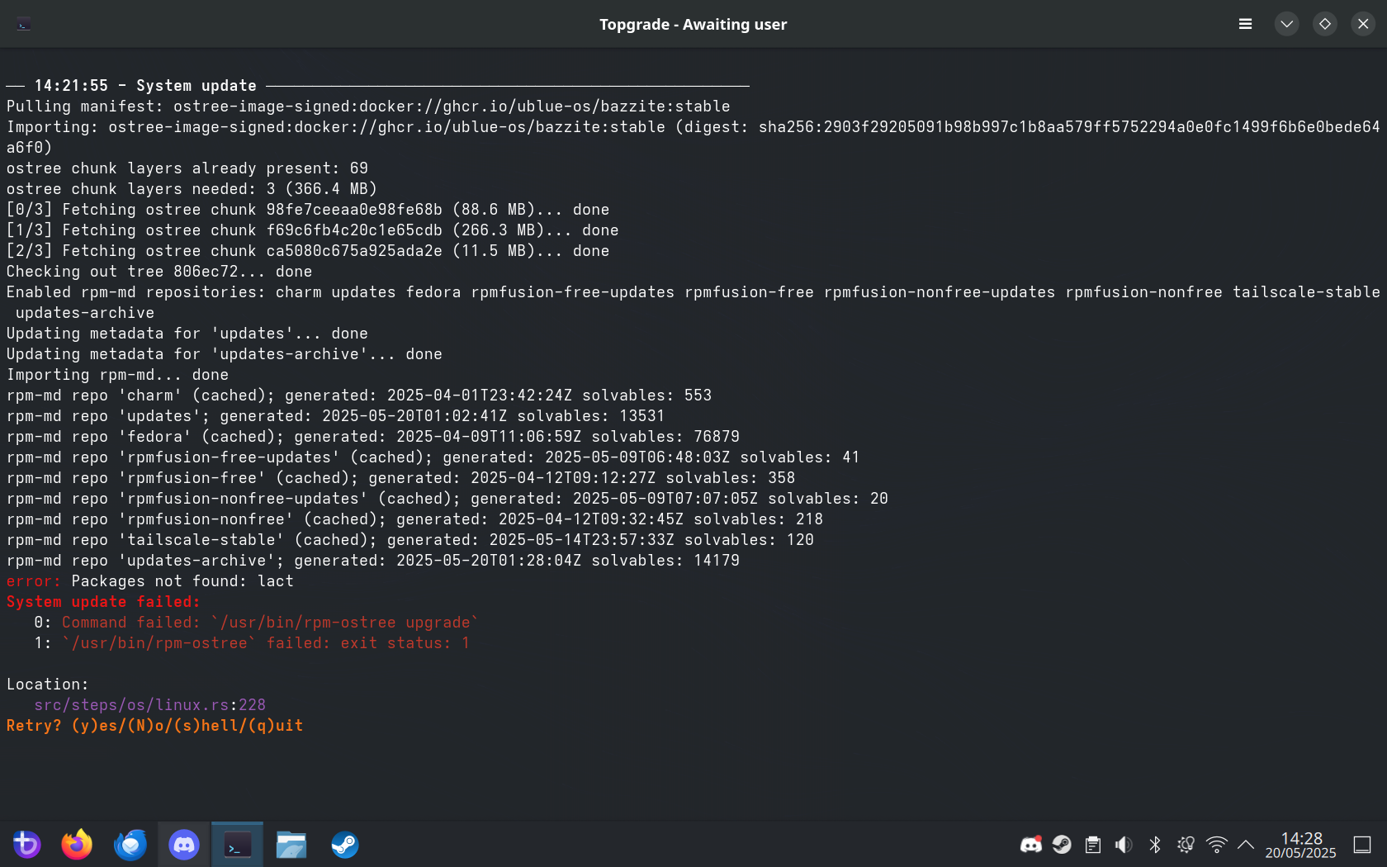Click the rpm-md repo 'fedora' line
1387x867 pixels.
pos(373,437)
